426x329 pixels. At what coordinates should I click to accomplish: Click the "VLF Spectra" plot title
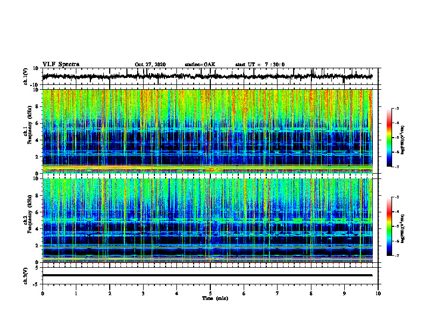[61, 65]
